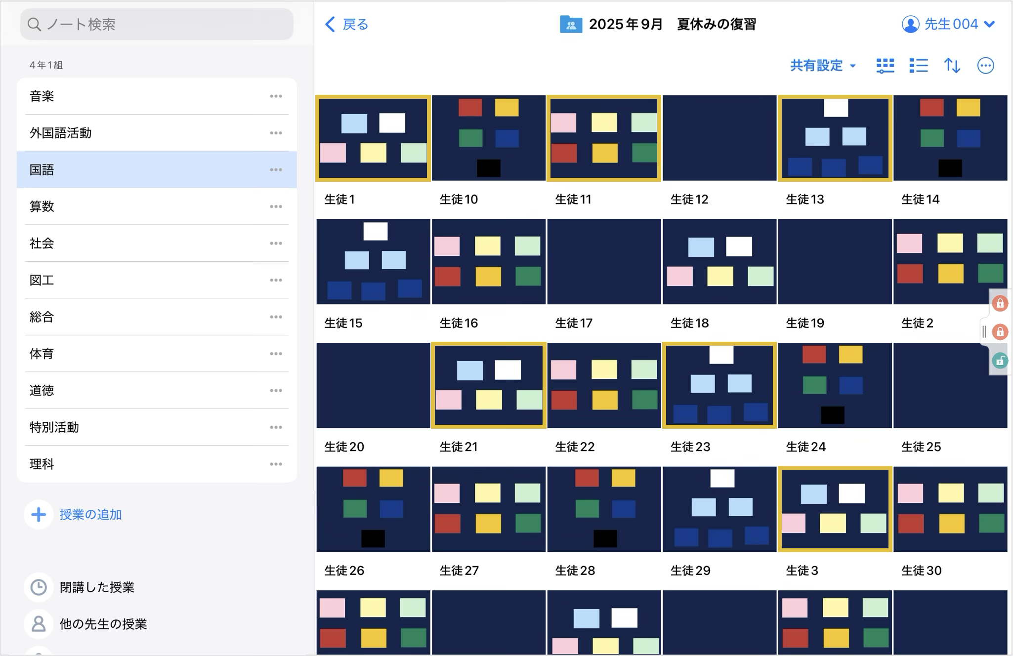This screenshot has height=656, width=1013.
Task: Click the magnifier icon in note search
Action: (34, 24)
